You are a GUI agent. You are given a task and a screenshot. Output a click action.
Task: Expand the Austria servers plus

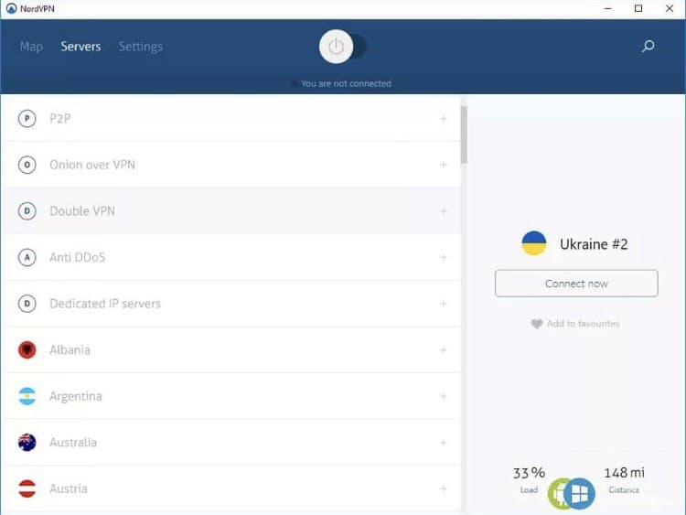[x=444, y=488]
